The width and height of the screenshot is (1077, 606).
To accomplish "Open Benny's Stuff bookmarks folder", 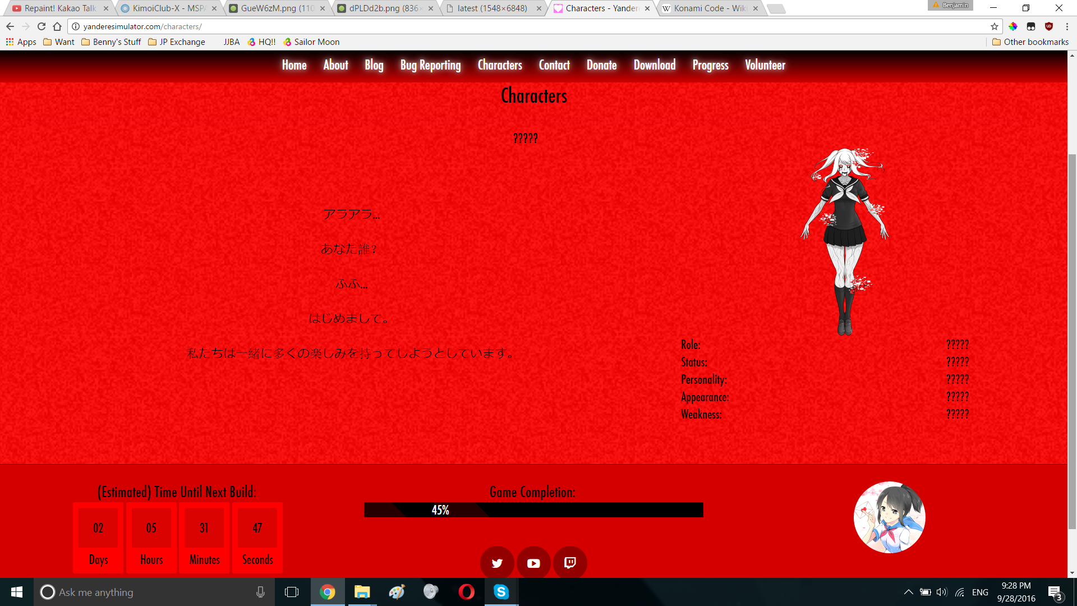I will [x=111, y=42].
